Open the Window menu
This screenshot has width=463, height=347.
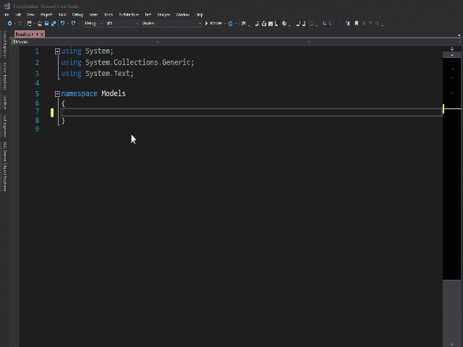pos(182,14)
